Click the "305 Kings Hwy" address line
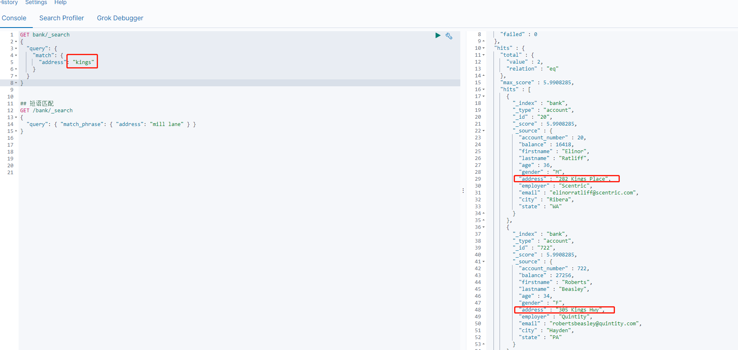The height and width of the screenshot is (350, 738). 562,310
